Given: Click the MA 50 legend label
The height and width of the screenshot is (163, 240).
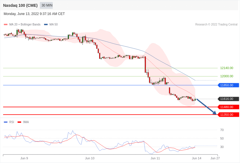Looking at the screenshot, I should (54, 24).
